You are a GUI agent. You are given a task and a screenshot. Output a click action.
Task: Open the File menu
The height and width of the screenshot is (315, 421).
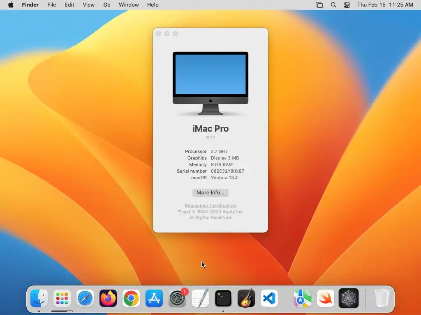(x=51, y=5)
